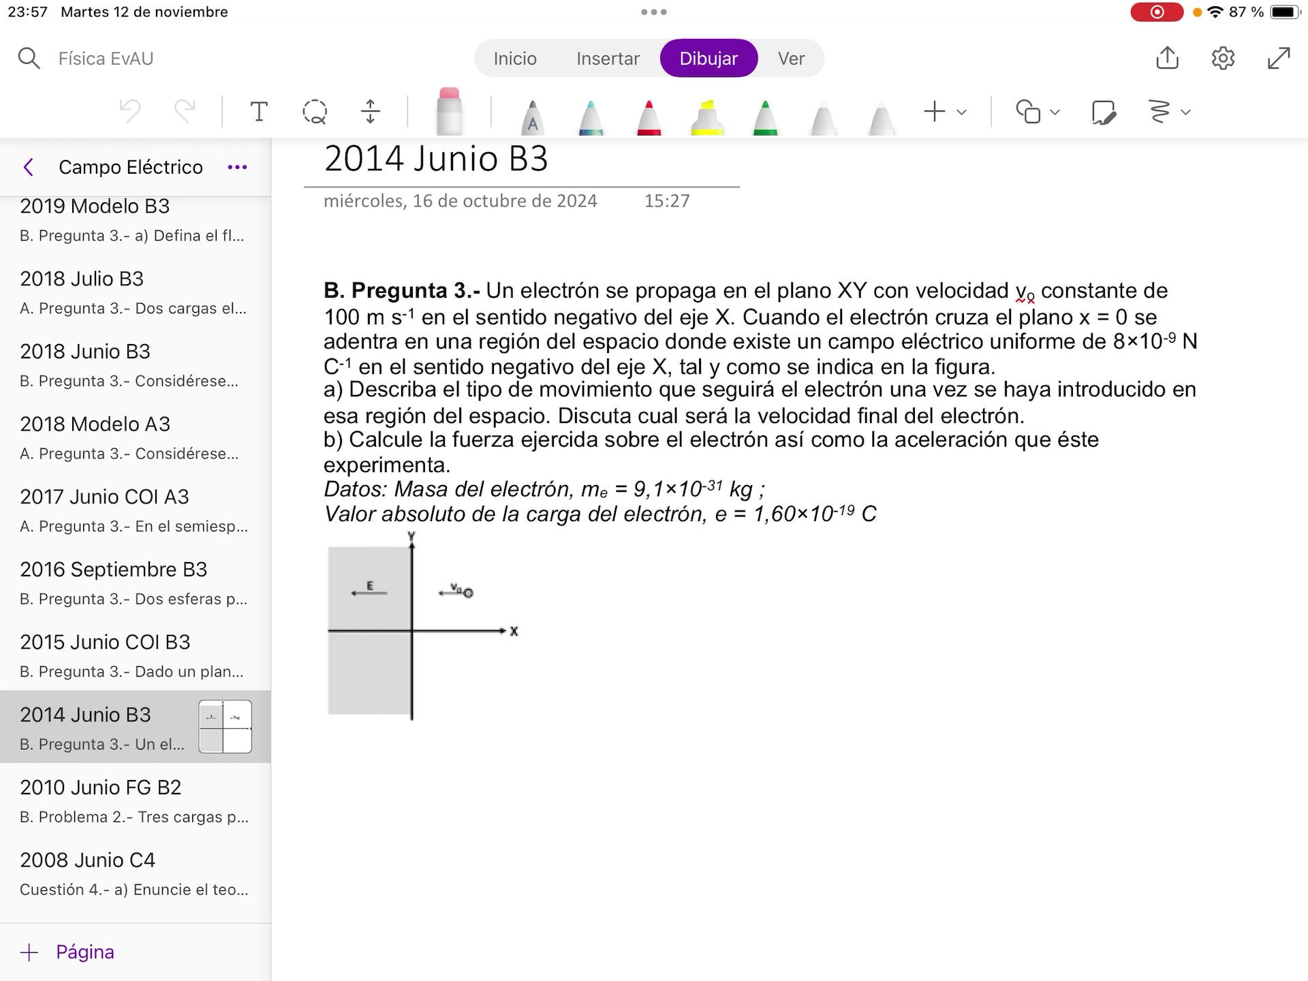The width and height of the screenshot is (1308, 981).
Task: Go back from Campo Eléctrico section
Action: pos(29,167)
